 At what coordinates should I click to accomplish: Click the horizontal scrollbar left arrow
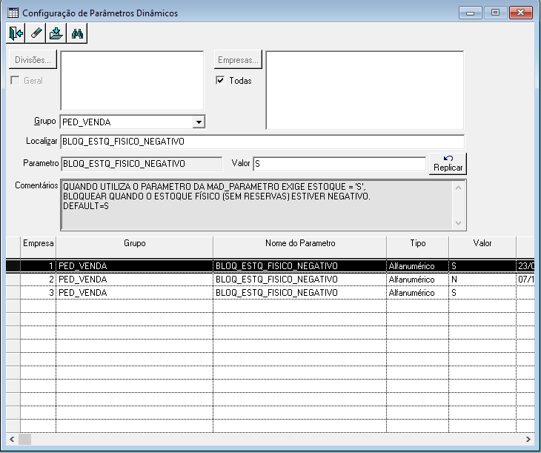(x=12, y=439)
